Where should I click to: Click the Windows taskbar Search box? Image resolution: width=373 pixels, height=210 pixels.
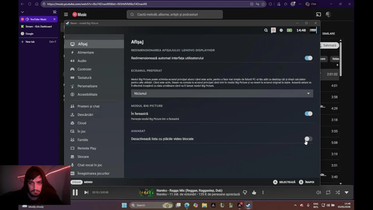coord(151,205)
